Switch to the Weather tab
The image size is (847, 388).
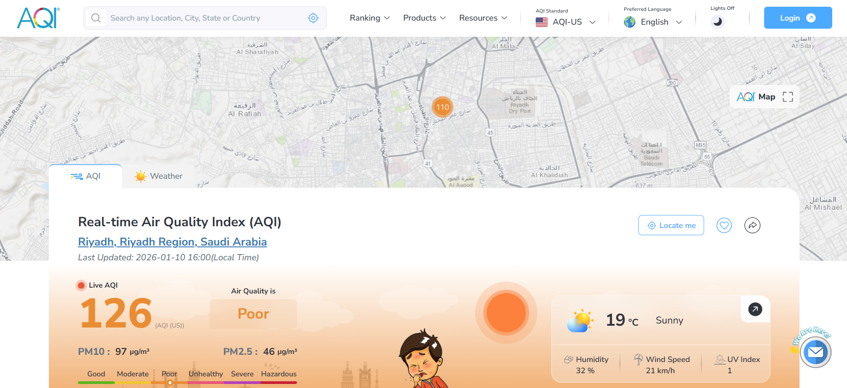click(159, 176)
